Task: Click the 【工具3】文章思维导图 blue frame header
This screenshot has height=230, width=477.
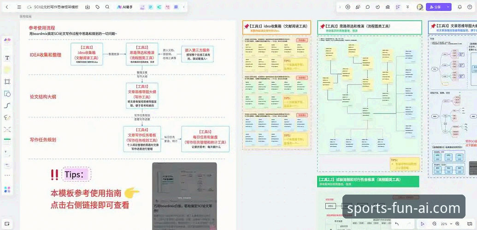Action: pyautogui.click(x=453, y=27)
